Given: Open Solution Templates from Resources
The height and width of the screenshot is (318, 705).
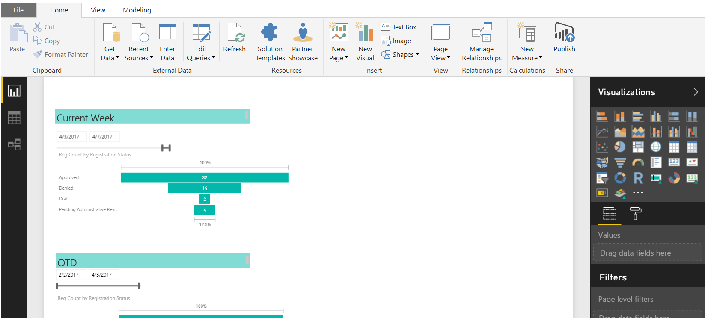Looking at the screenshot, I should (270, 42).
